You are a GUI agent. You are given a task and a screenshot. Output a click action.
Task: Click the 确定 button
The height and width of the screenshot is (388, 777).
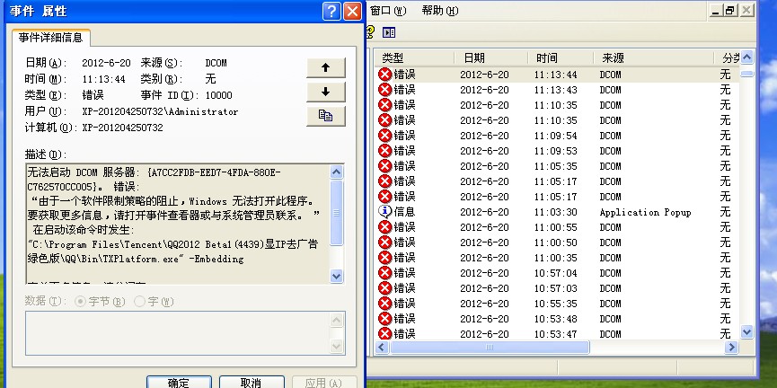click(179, 383)
